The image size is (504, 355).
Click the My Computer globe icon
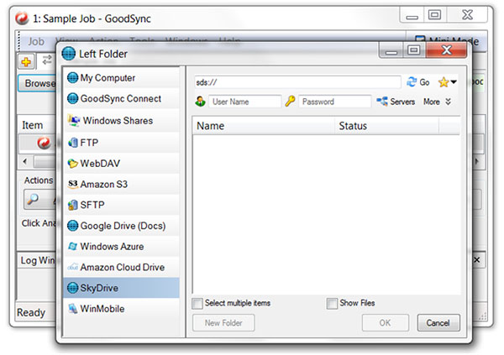click(x=72, y=78)
